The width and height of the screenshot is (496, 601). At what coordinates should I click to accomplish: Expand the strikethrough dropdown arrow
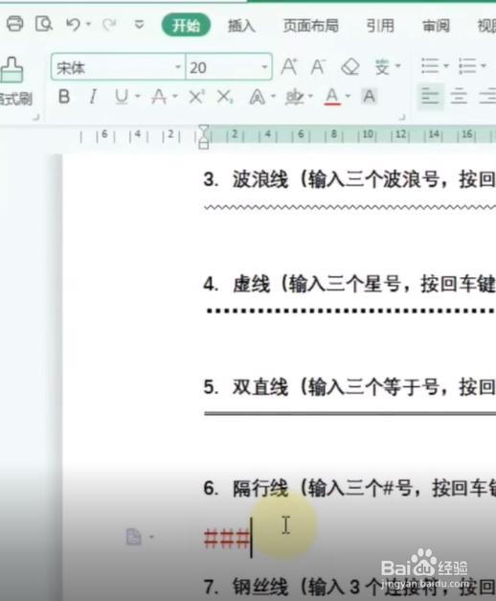(x=175, y=96)
